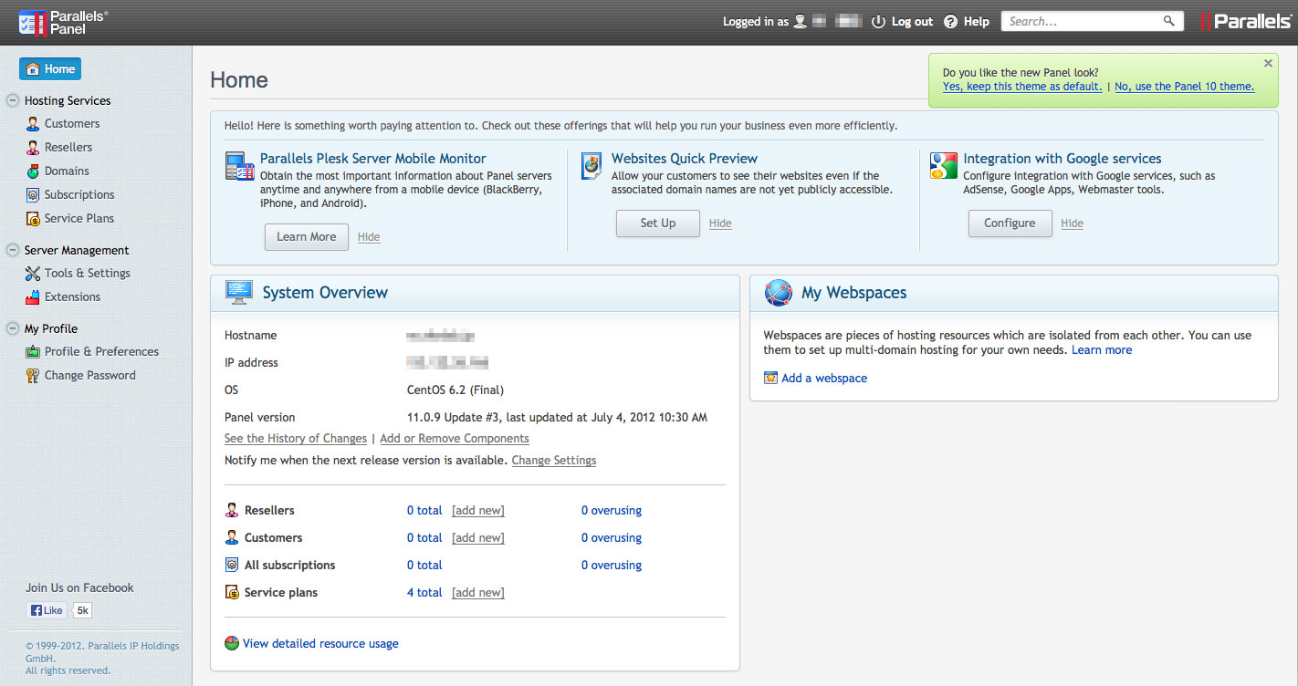The width and height of the screenshot is (1298, 686).
Task: Click '4 total' service plans link
Action: tap(424, 593)
